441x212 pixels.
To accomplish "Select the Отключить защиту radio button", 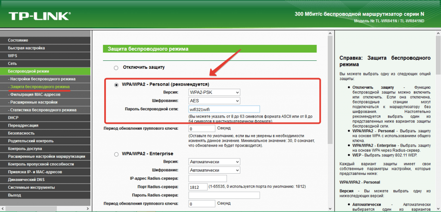I will click(x=116, y=68).
